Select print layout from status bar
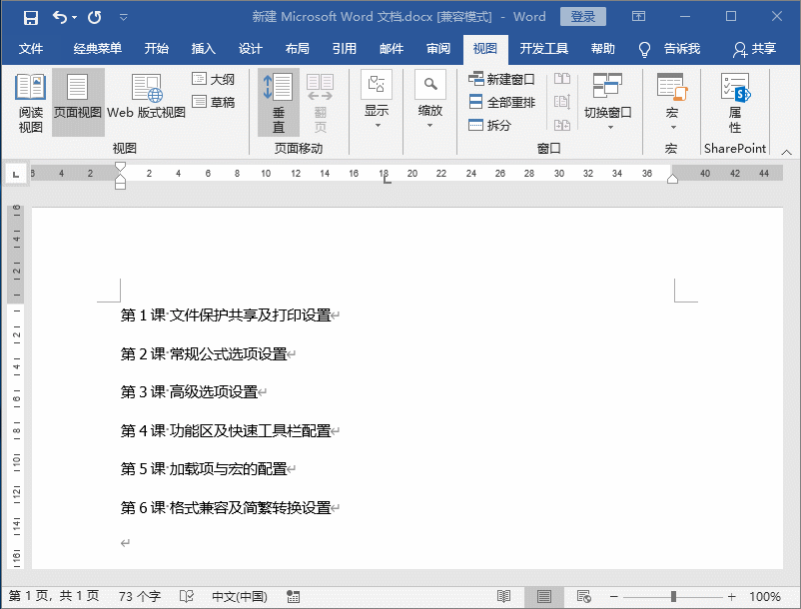 [544, 596]
